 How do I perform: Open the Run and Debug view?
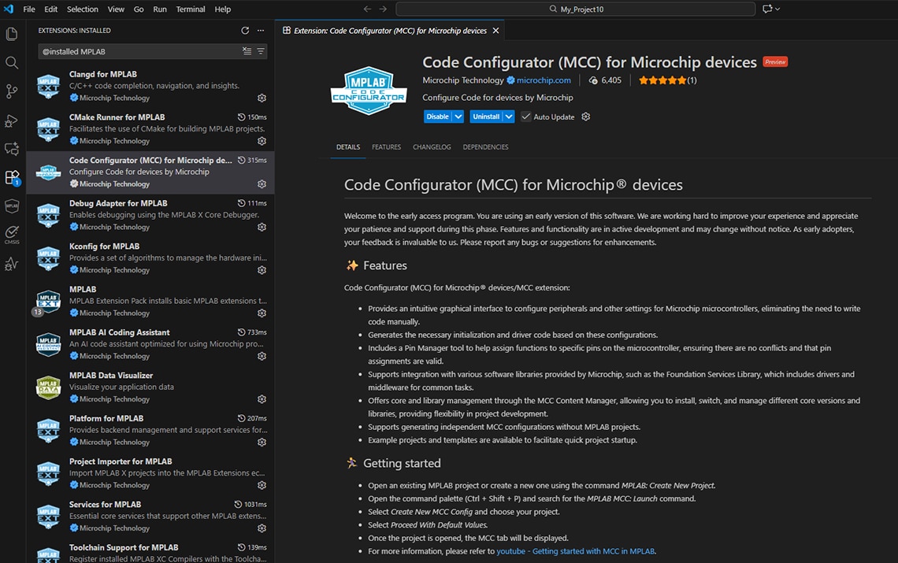[11, 120]
